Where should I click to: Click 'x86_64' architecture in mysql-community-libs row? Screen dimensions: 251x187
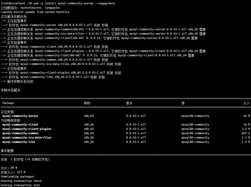[x=89, y=142]
